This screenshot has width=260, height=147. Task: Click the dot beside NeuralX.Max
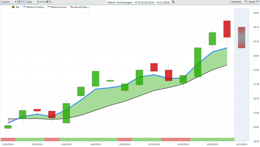click(x=88, y=8)
